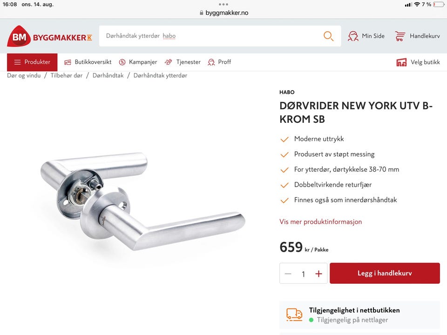This screenshot has height=335, width=447.
Task: Open the Proff menu item
Action: click(219, 62)
